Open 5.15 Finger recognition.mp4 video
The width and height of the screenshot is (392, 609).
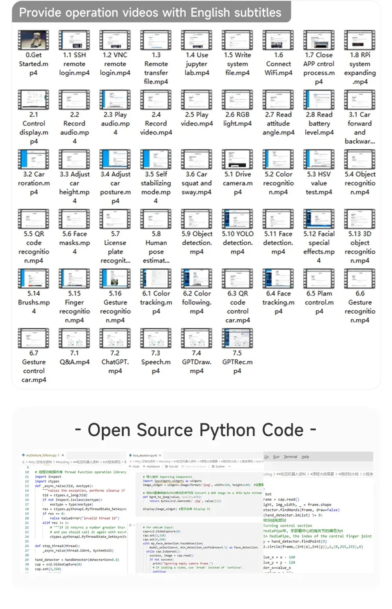coord(74,279)
